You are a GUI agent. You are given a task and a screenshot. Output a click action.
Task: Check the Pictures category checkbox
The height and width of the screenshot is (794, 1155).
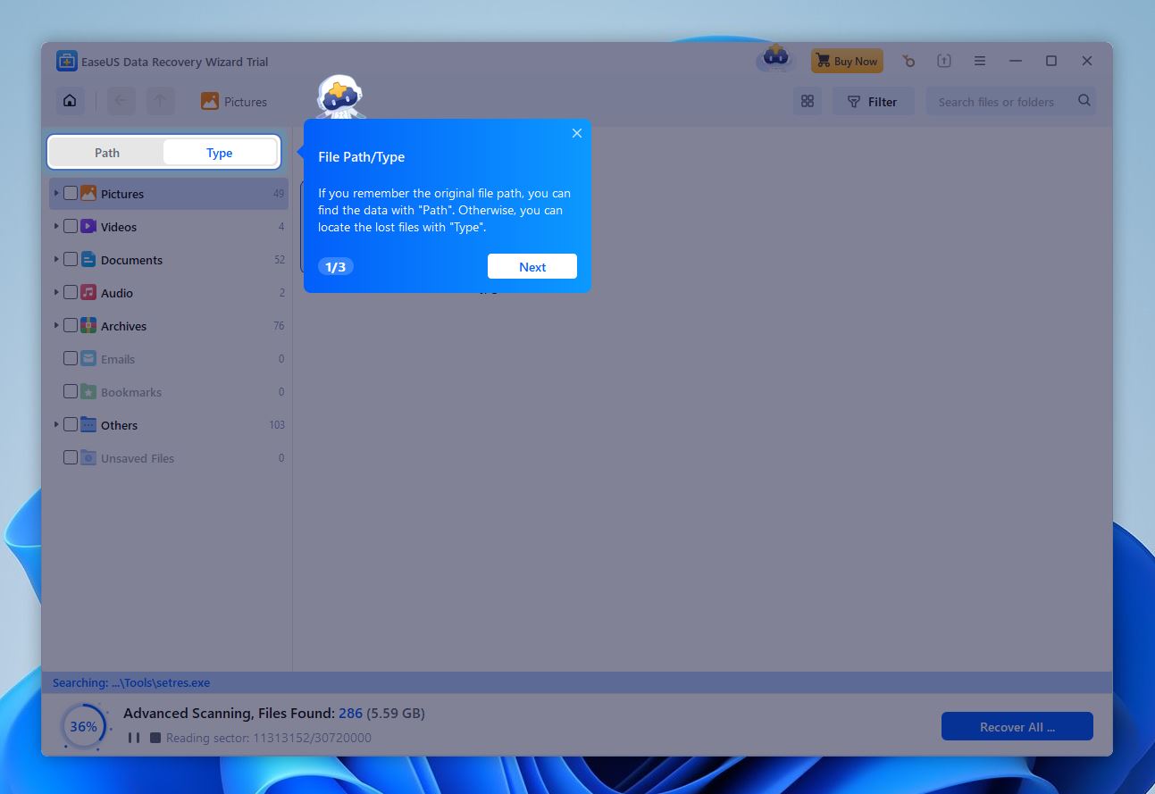click(x=71, y=193)
